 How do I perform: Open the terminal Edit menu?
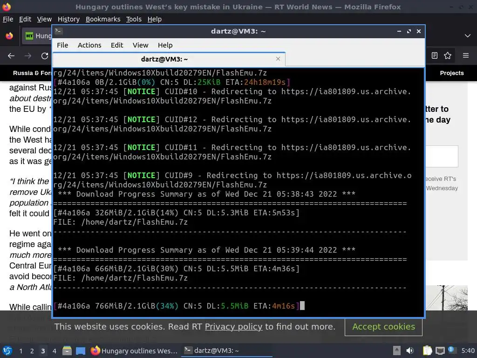coord(117,45)
